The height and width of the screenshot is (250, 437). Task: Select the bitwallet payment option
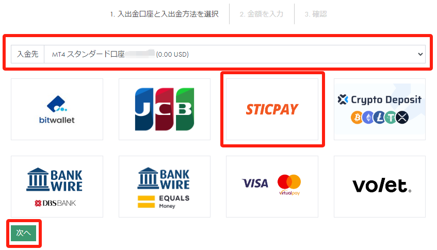click(x=57, y=109)
